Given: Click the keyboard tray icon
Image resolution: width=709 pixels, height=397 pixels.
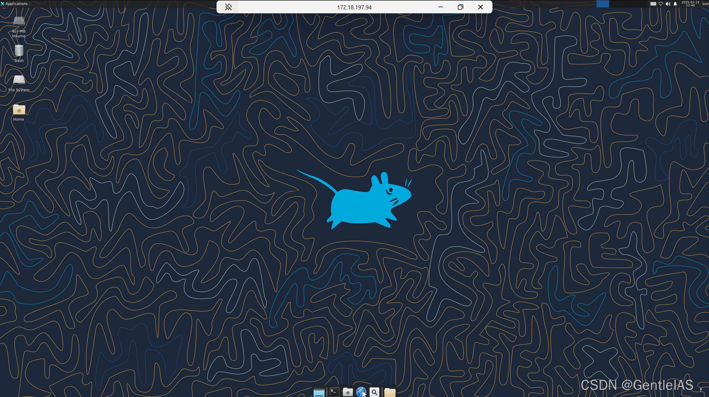Looking at the screenshot, I should [653, 4].
